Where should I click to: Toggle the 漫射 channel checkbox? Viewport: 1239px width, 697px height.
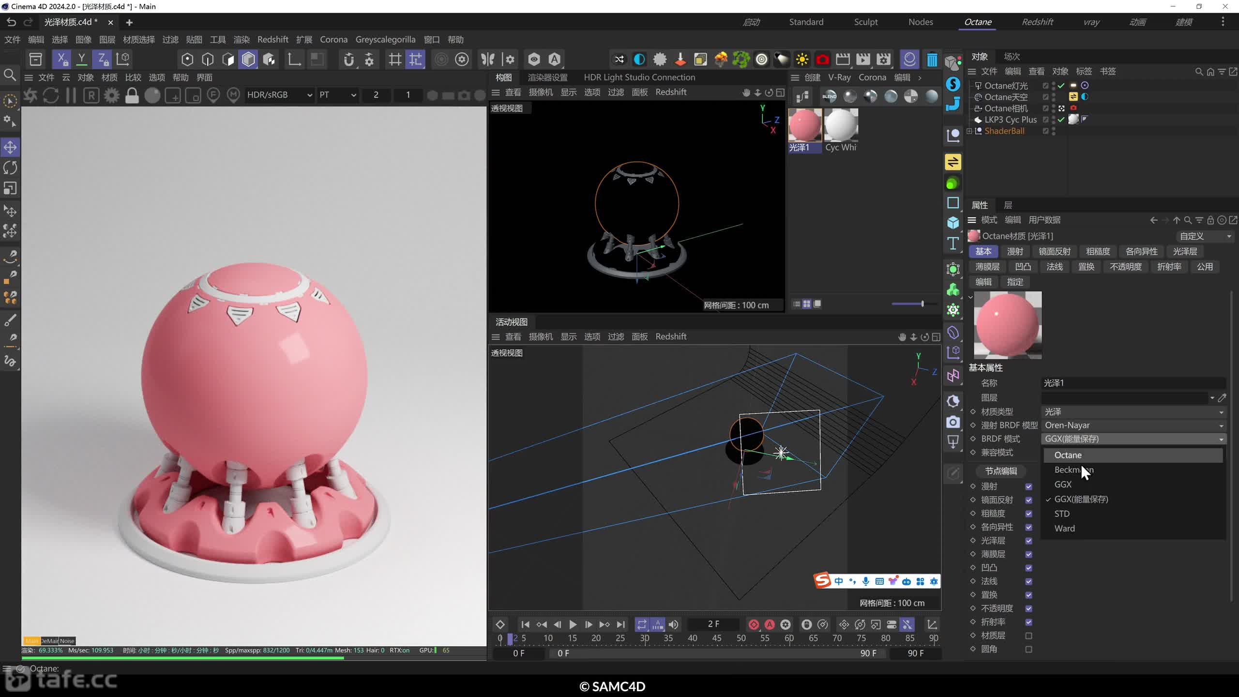[1028, 486]
